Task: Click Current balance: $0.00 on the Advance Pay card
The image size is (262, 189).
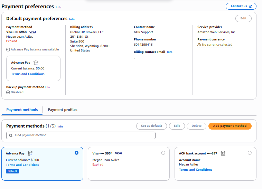Action: pos(22,160)
